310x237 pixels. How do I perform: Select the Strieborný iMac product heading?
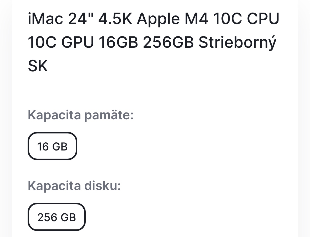pyautogui.click(x=237, y=42)
